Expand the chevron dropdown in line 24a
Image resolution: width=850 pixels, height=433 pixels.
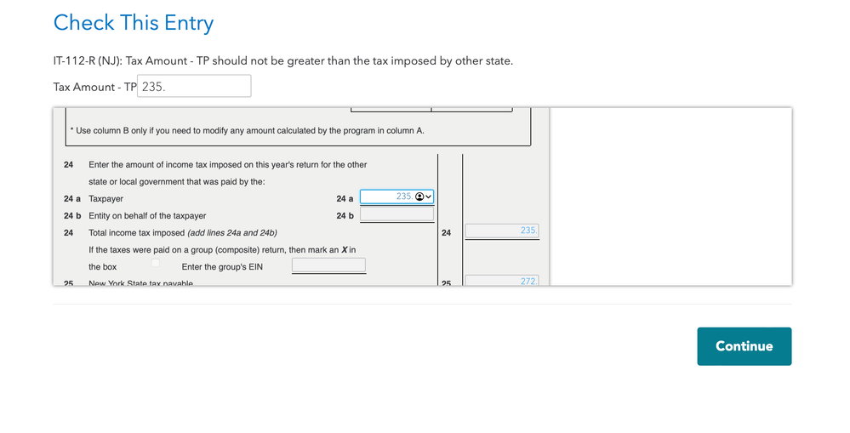428,197
